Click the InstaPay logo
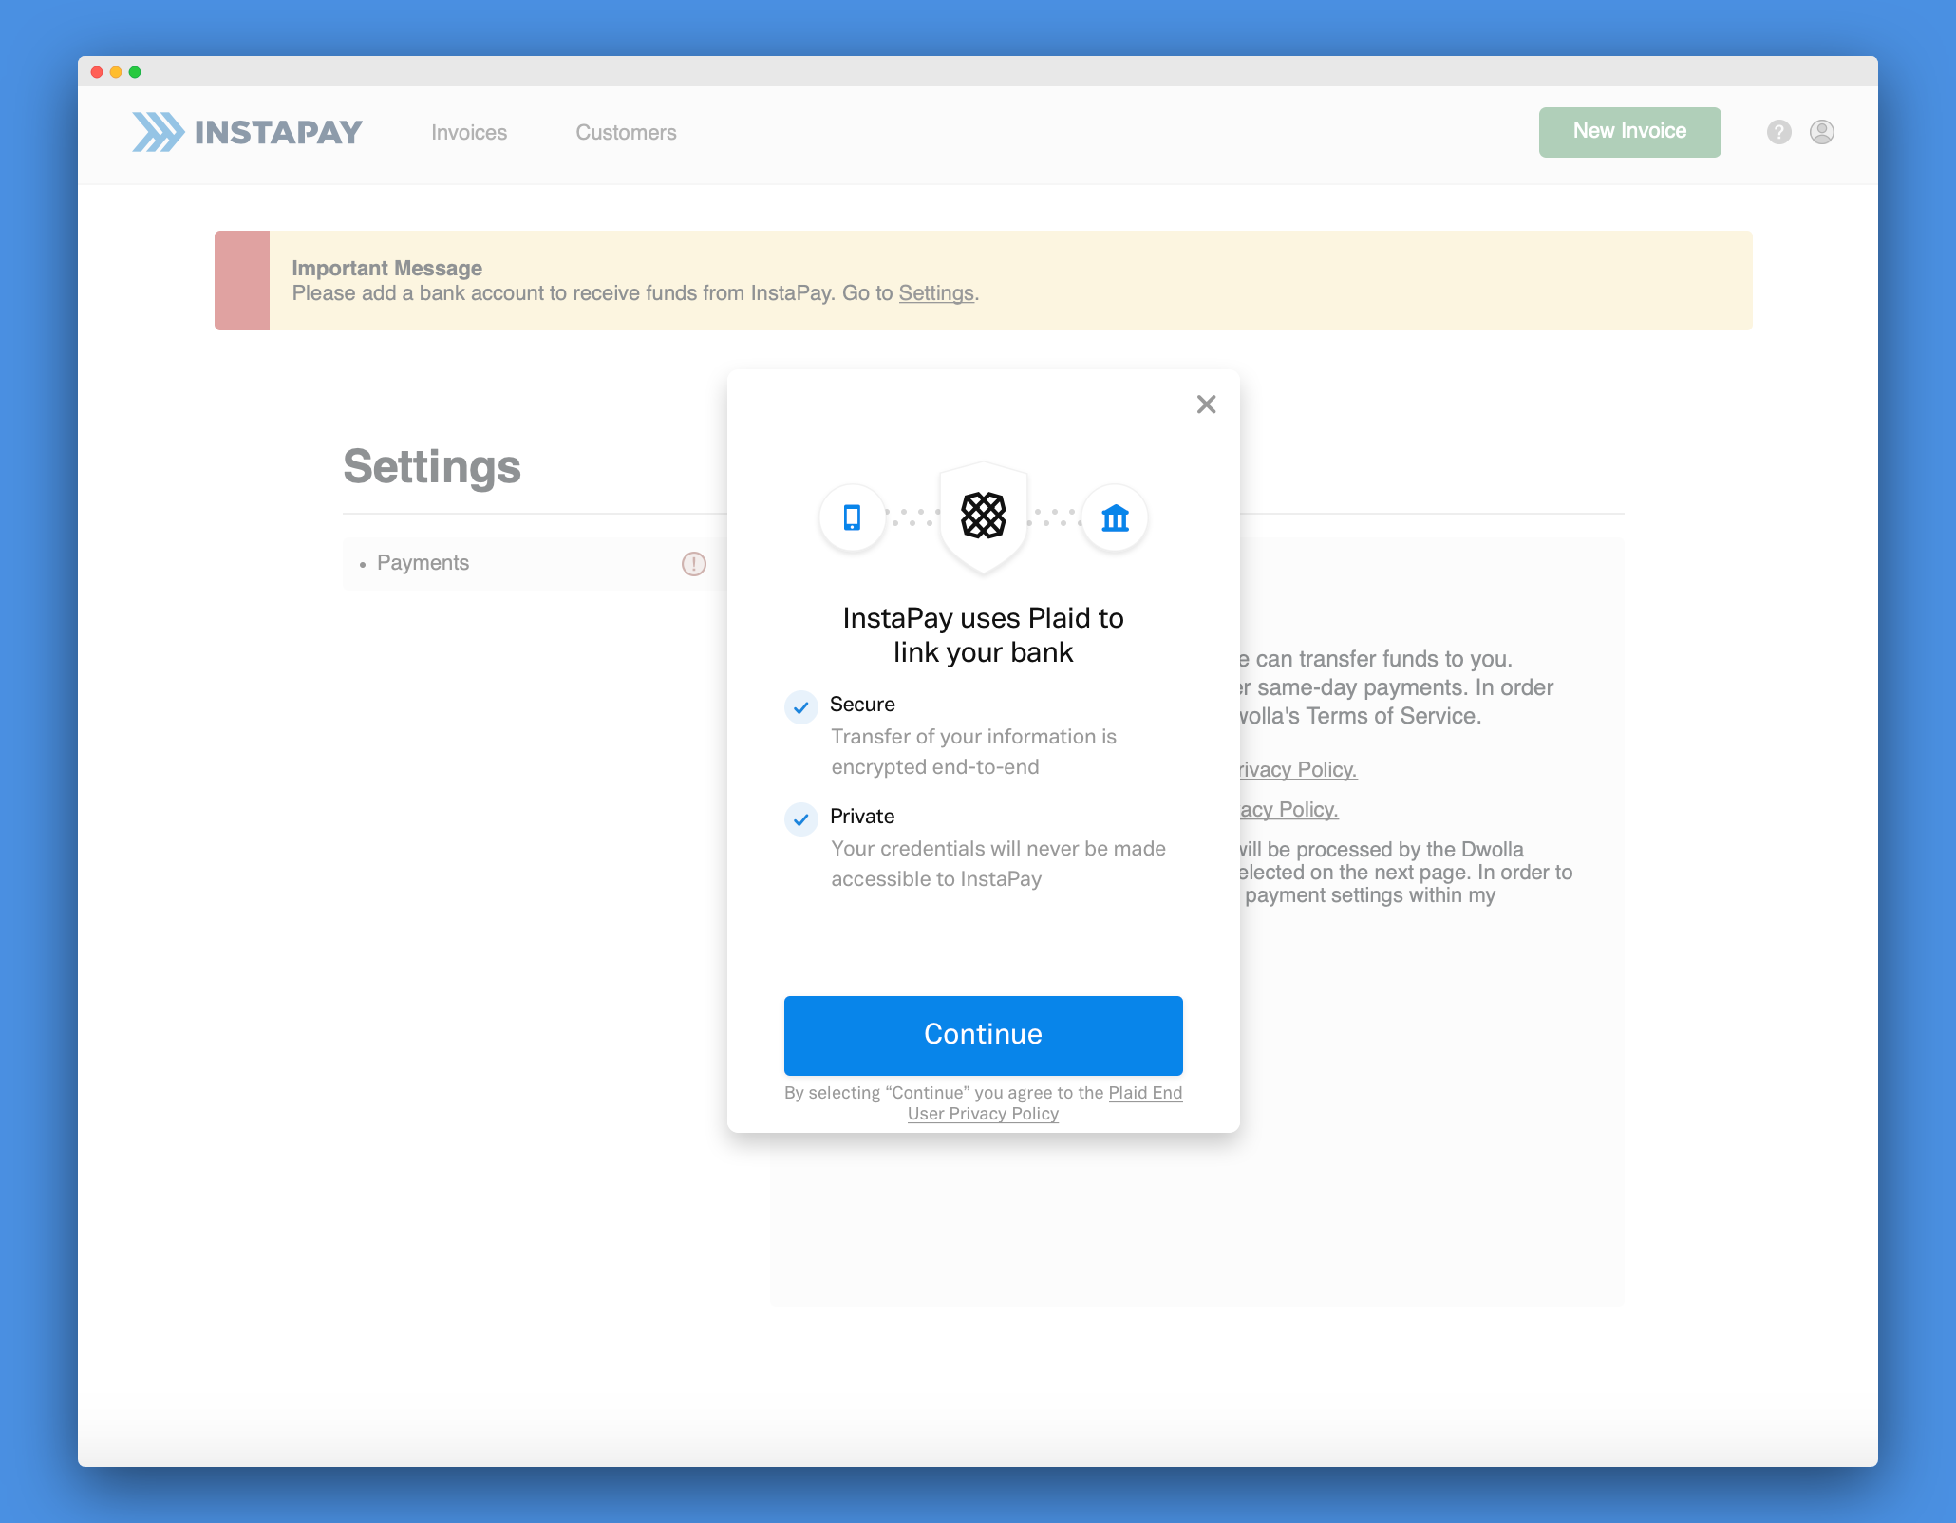The height and width of the screenshot is (1523, 1956). (248, 132)
